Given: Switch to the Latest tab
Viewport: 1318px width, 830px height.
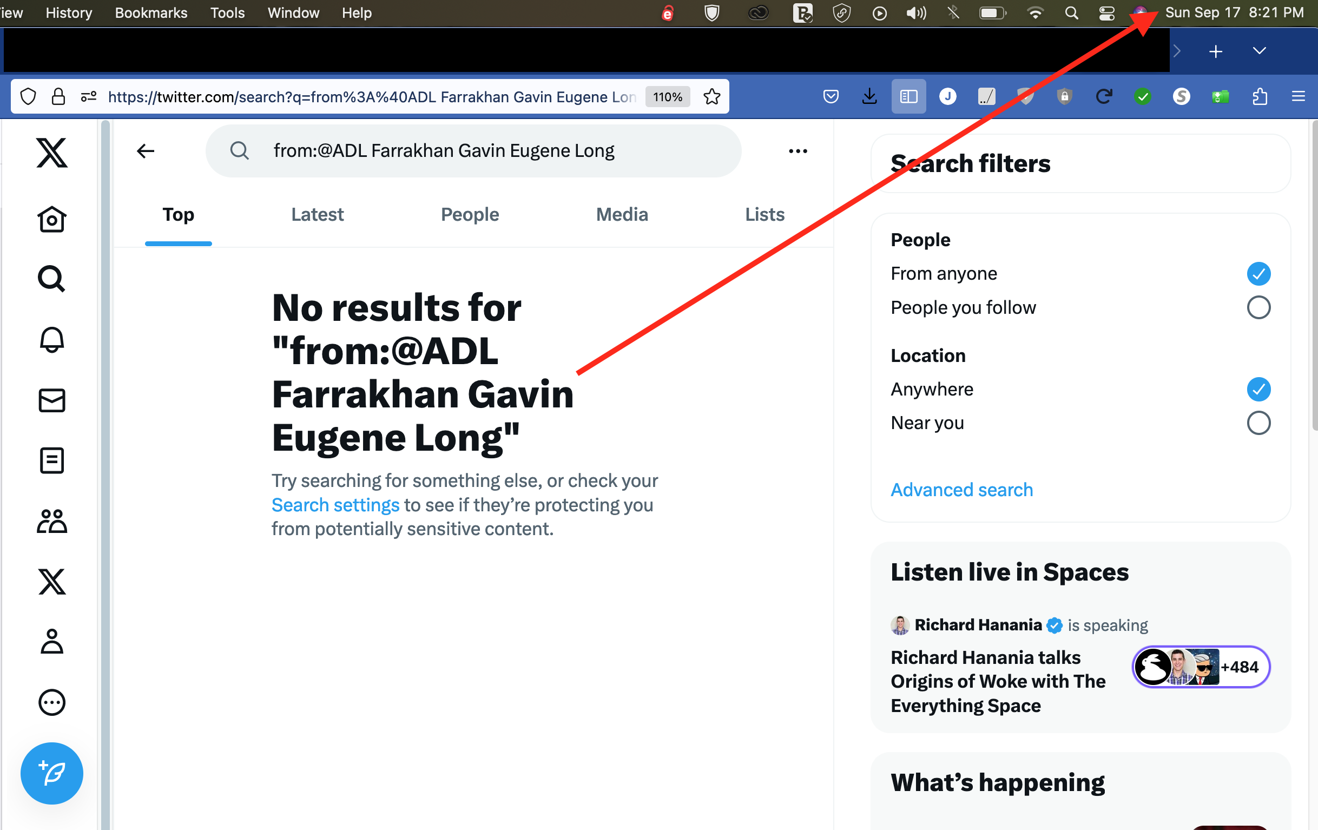Looking at the screenshot, I should click(317, 214).
